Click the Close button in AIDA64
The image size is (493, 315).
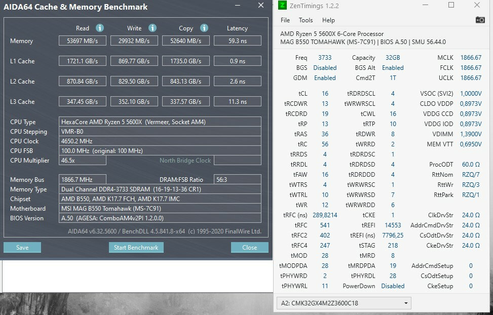click(250, 248)
